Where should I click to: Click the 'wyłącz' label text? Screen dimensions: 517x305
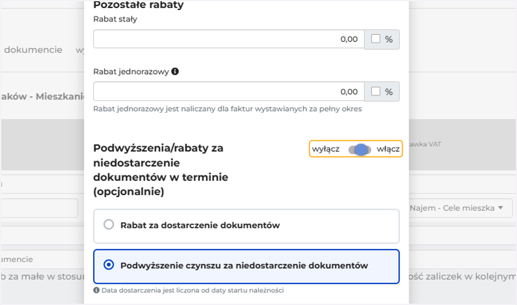(326, 149)
